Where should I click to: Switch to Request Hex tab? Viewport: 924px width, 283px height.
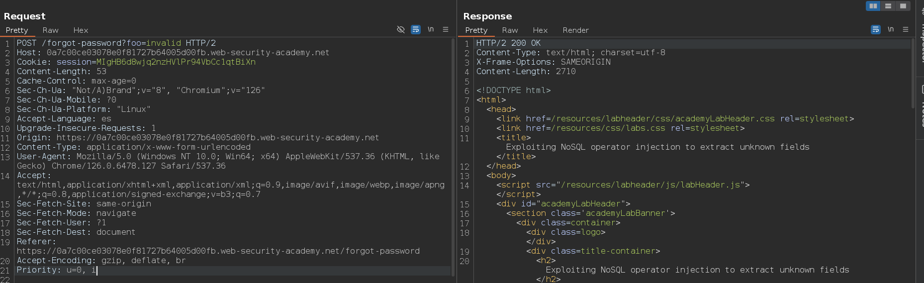tap(81, 30)
